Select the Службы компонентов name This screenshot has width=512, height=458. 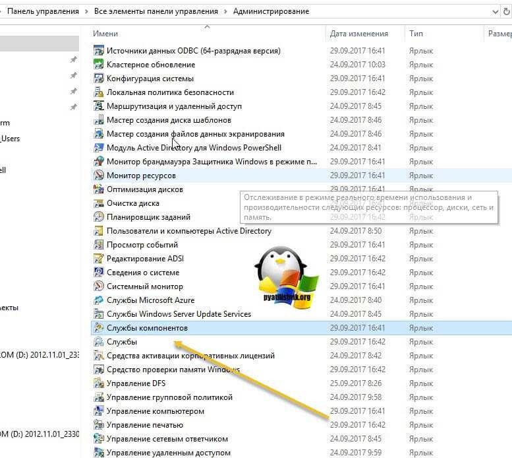click(147, 328)
